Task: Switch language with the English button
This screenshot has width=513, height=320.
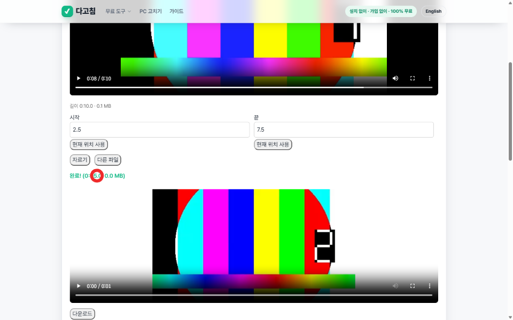Action: click(433, 11)
